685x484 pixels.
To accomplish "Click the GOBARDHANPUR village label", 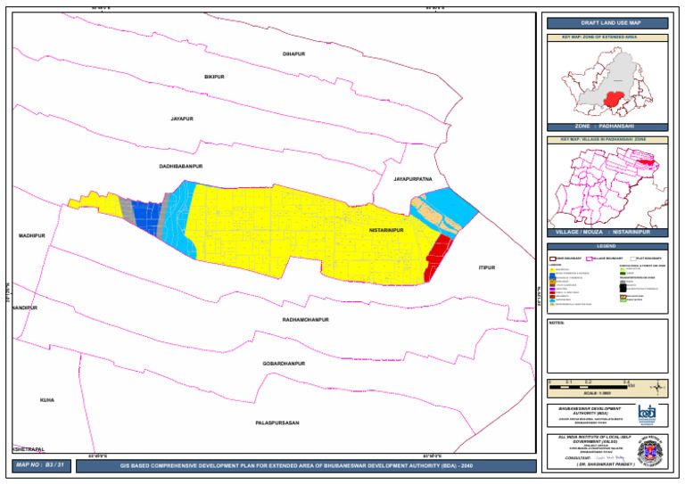I will tap(284, 364).
